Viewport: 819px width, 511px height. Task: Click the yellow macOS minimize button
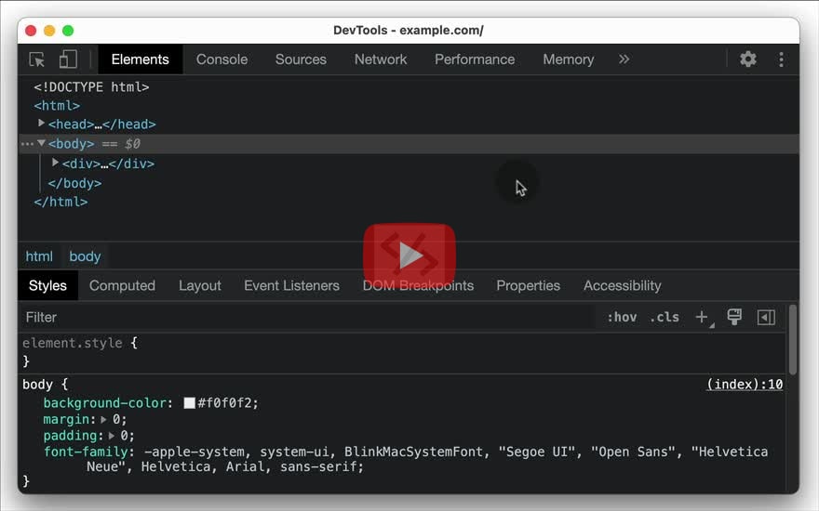[49, 31]
